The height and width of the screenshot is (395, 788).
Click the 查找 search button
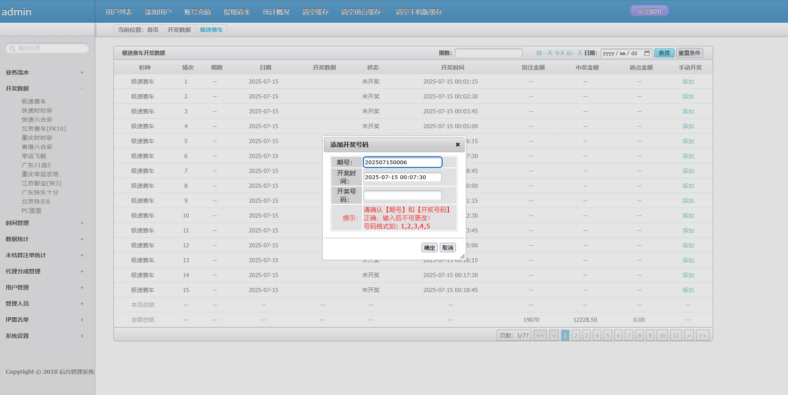[664, 53]
